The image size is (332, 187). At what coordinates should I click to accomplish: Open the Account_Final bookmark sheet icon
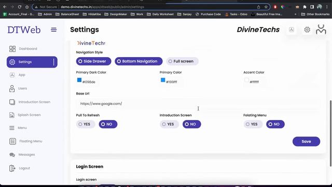click(5, 14)
